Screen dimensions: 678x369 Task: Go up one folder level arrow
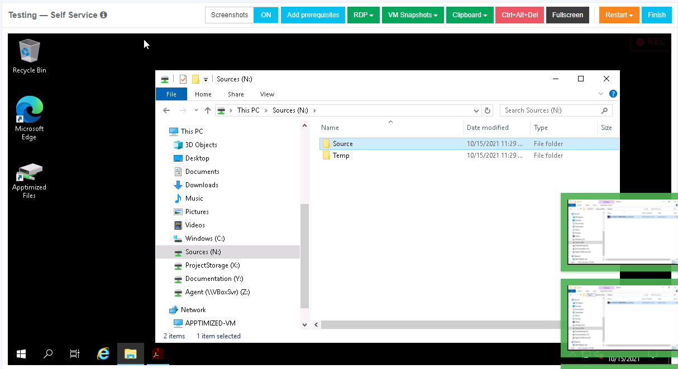point(208,110)
